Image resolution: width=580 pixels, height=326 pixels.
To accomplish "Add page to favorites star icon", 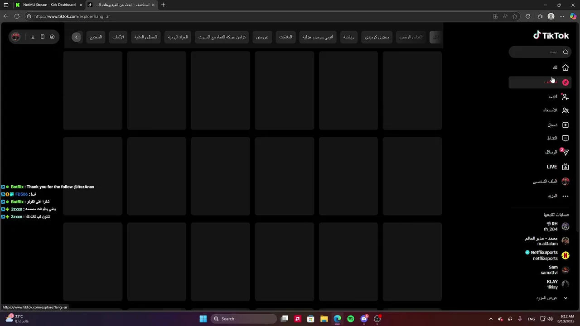I will click(x=515, y=16).
